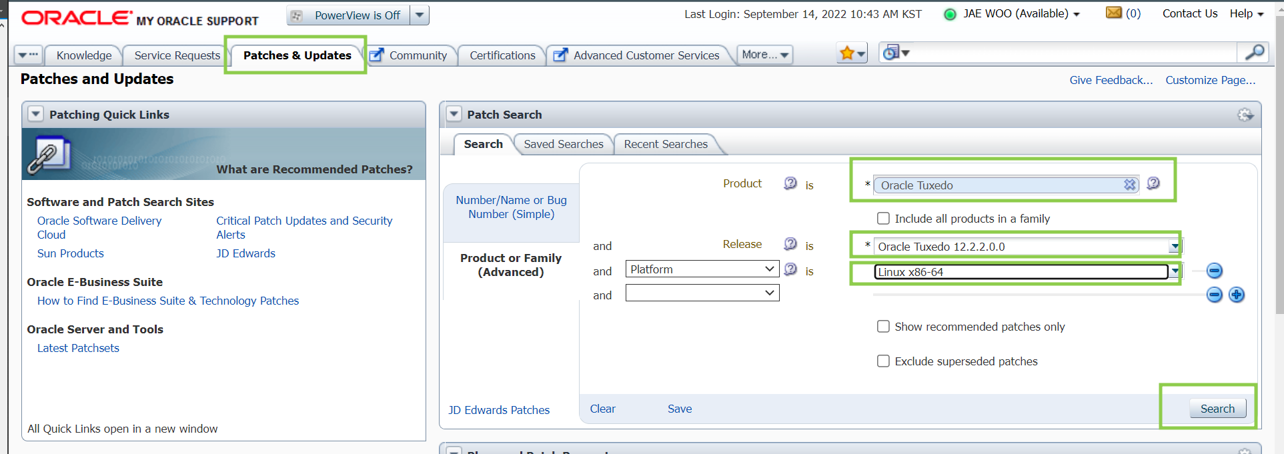
Task: Click the PowerView toggle icon
Action: pos(297,15)
